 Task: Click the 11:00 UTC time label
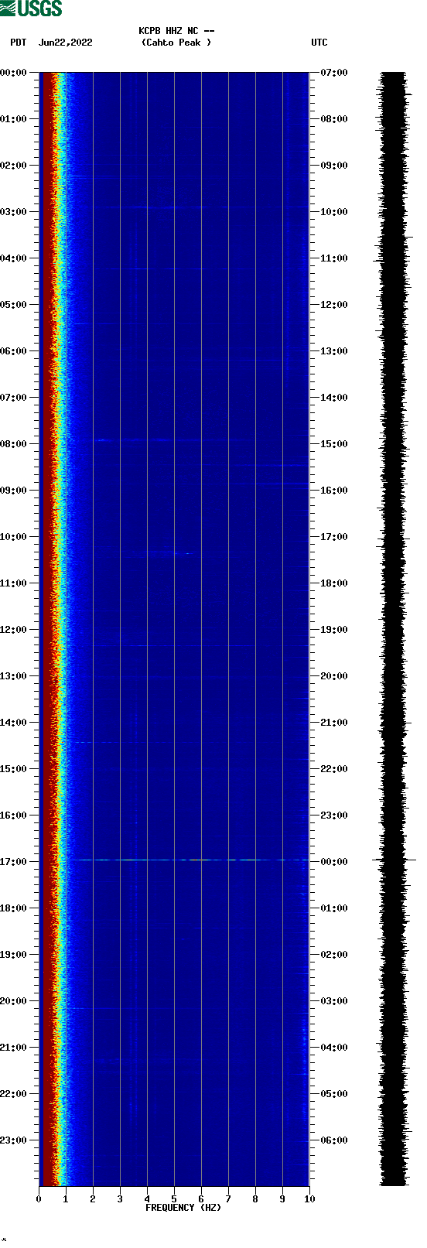point(334,258)
